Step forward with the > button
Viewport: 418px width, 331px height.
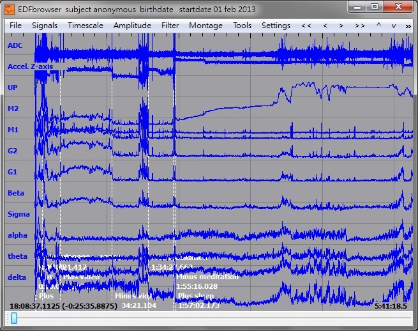341,26
